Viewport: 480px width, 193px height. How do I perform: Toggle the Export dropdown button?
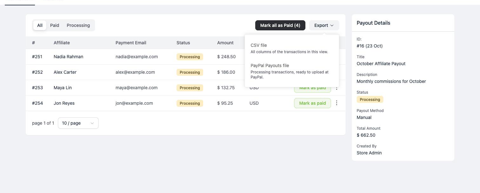click(x=324, y=25)
